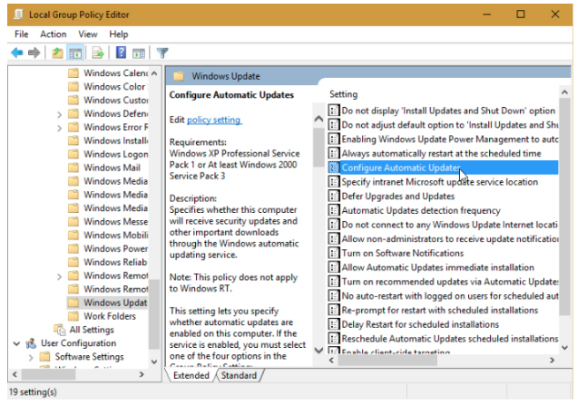Click the Up one level folder icon
Viewport: 577px width, 404px height.
[x=57, y=53]
